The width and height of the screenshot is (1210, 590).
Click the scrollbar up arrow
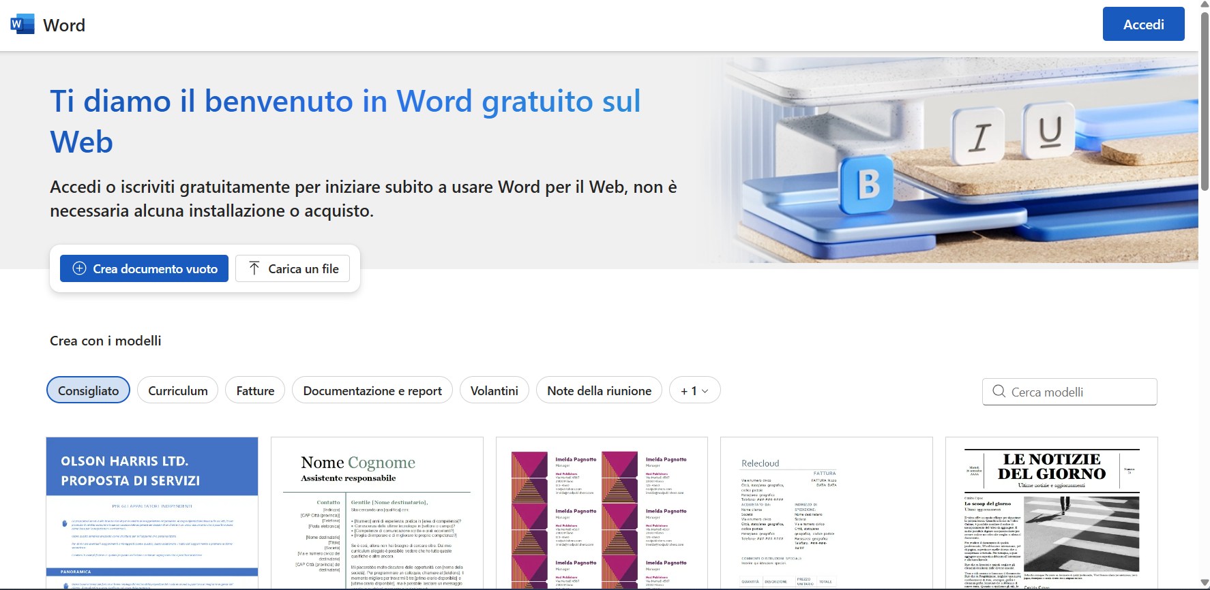click(1205, 4)
